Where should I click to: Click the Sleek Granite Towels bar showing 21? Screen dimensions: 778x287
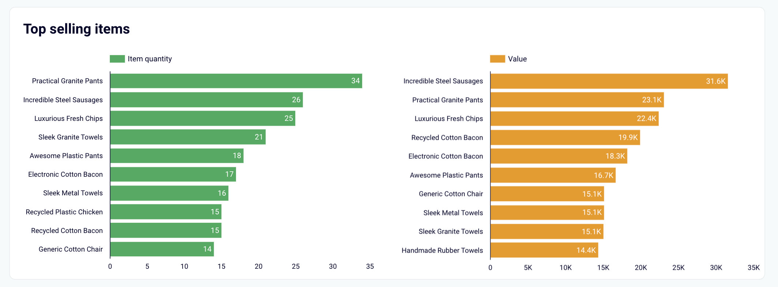[x=188, y=137]
